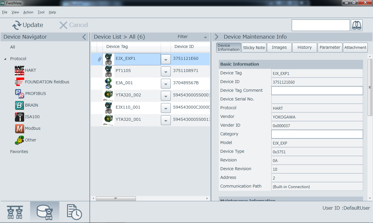This screenshot has width=373, height=223.
Task: Click the maintenance info vertical scrollbar
Action: pos(370,87)
